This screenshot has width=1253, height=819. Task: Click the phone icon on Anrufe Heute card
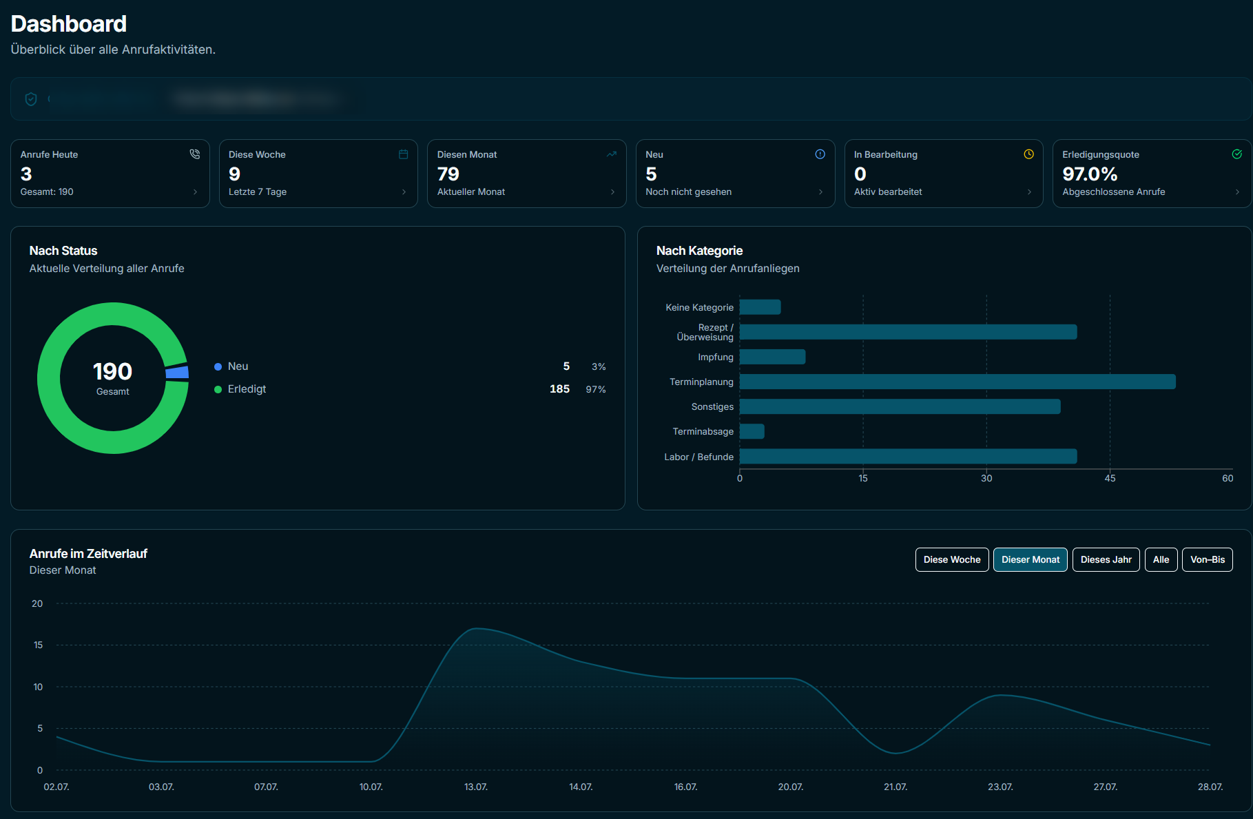click(x=195, y=154)
